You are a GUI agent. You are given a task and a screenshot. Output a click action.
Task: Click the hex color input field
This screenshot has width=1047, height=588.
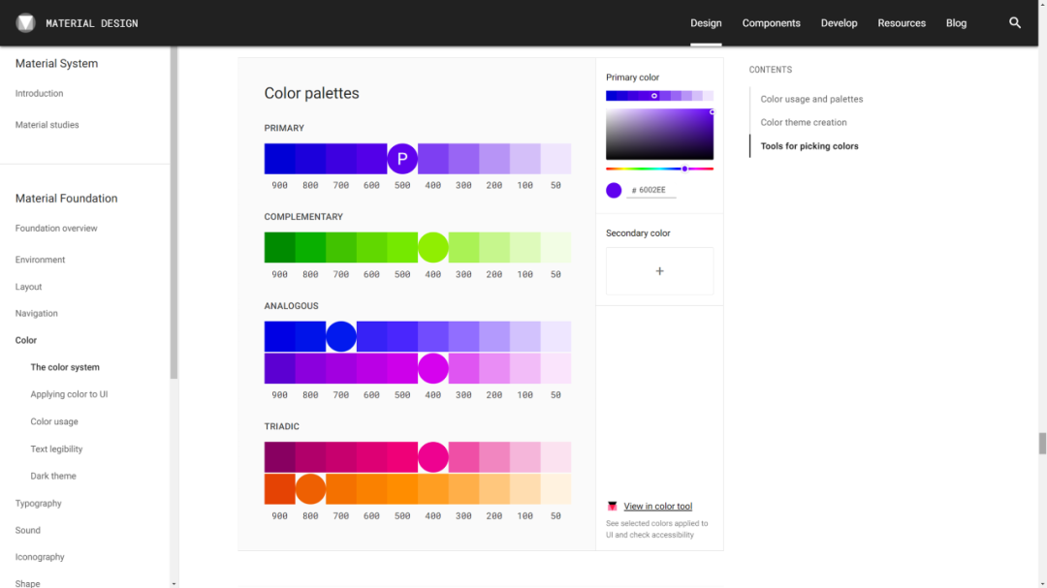coord(651,190)
